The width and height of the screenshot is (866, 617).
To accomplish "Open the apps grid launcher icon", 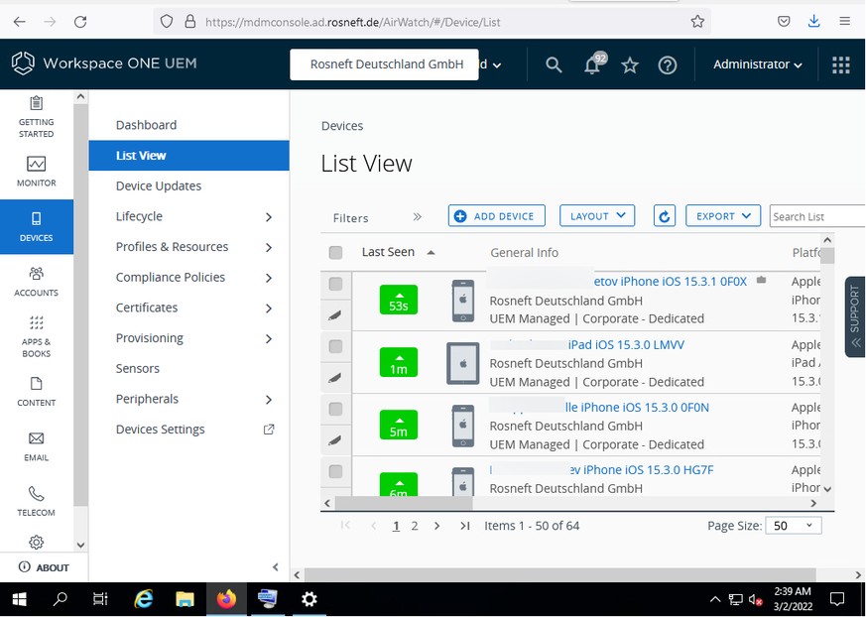I will 840,64.
